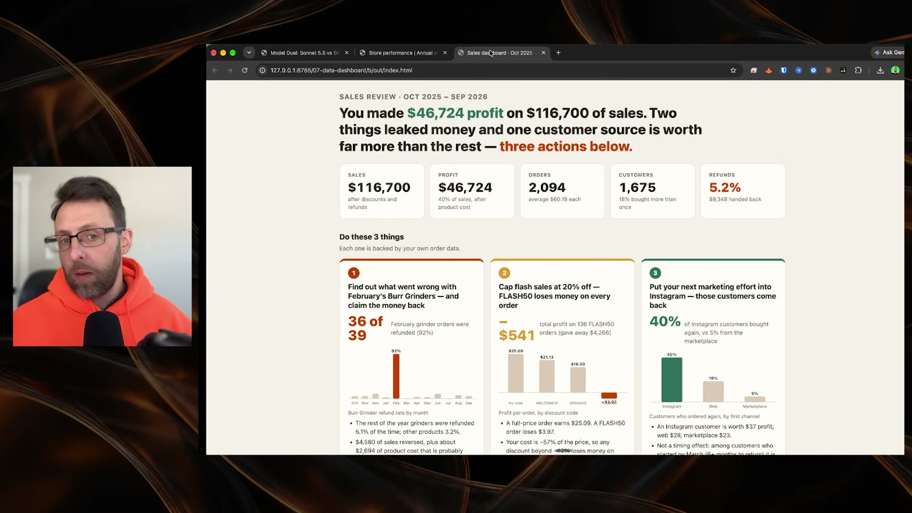Bookmark this page with the star icon
Viewport: 912px width, 513px height.
click(733, 70)
